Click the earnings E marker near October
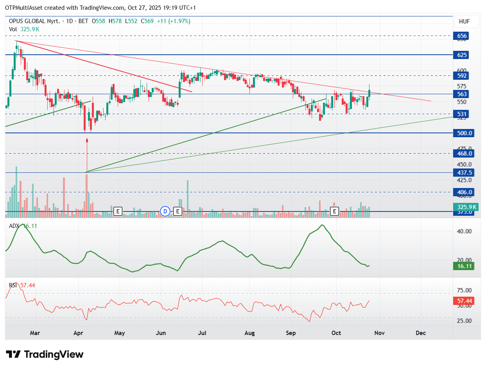 tap(334, 211)
